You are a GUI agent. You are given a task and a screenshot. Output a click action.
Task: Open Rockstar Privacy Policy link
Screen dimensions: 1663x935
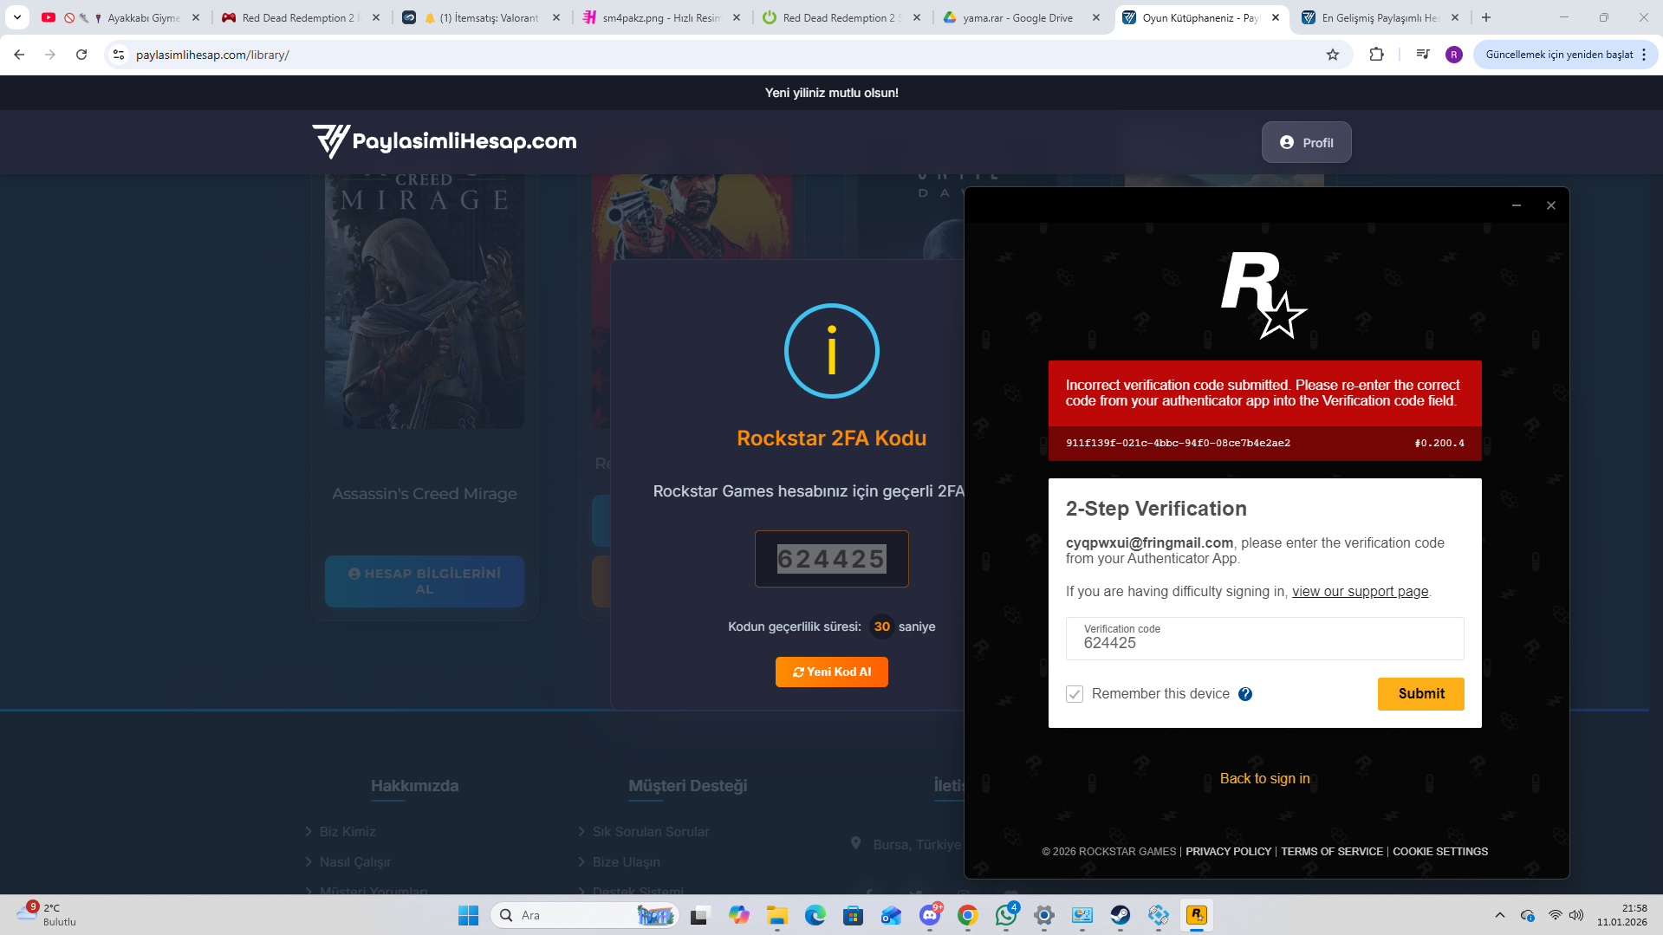[1229, 852]
